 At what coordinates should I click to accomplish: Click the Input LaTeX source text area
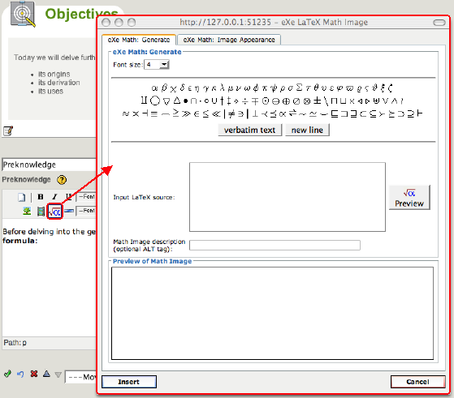pos(288,197)
